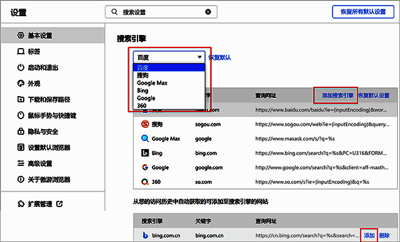Click 查询网址 header of upper table
This screenshot has height=242, width=400.
click(x=266, y=95)
